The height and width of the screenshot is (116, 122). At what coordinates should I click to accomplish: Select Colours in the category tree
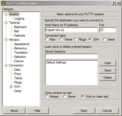tap(19, 61)
